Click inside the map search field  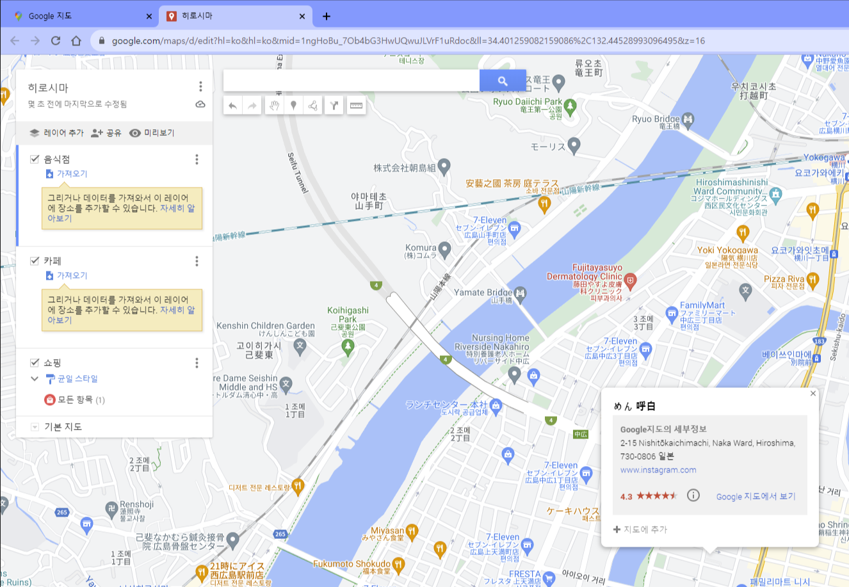(352, 81)
